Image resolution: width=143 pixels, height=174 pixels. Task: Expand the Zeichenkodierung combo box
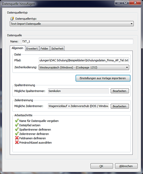point(84,67)
